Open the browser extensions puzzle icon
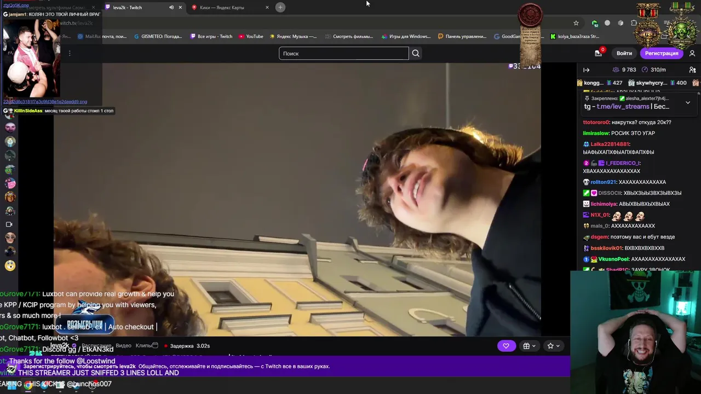 point(634,23)
